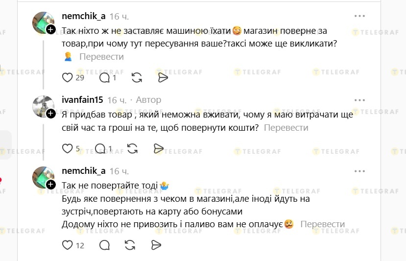Like nemchik_a's first comment with 29 likes
Screen dimensions: 406x261
68,77
